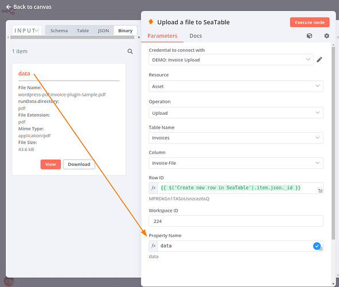Switch input view to JSON tab

pos(103,31)
